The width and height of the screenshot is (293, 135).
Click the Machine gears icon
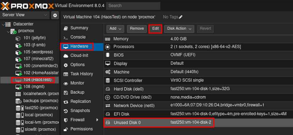(x=108, y=72)
